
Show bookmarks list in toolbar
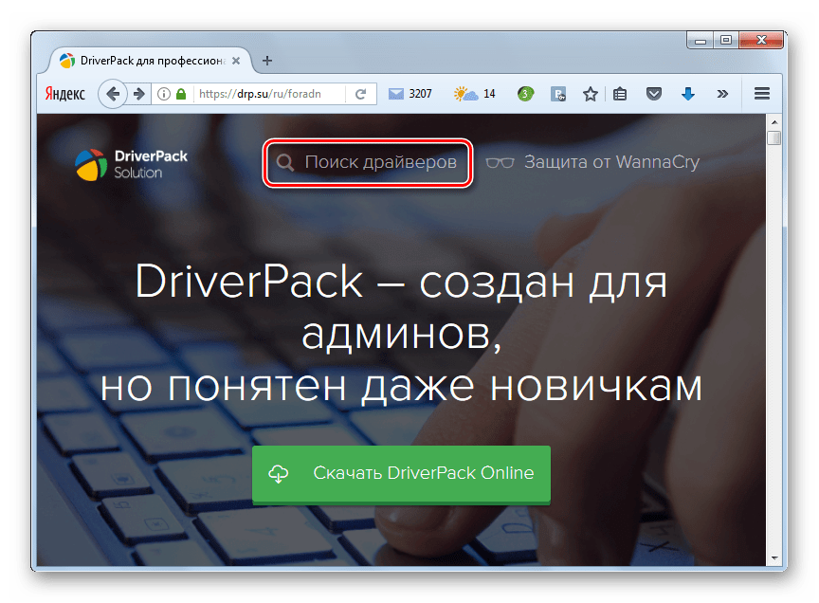[620, 94]
